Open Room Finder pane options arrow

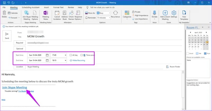pos(202,27)
